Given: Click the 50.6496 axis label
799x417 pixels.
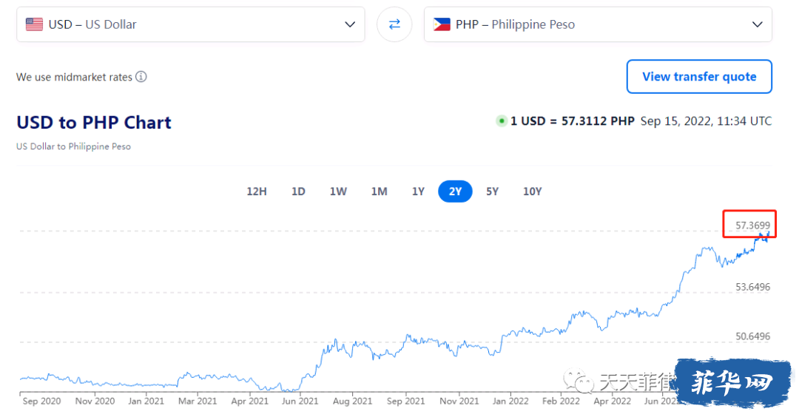Looking at the screenshot, I should point(752,336).
